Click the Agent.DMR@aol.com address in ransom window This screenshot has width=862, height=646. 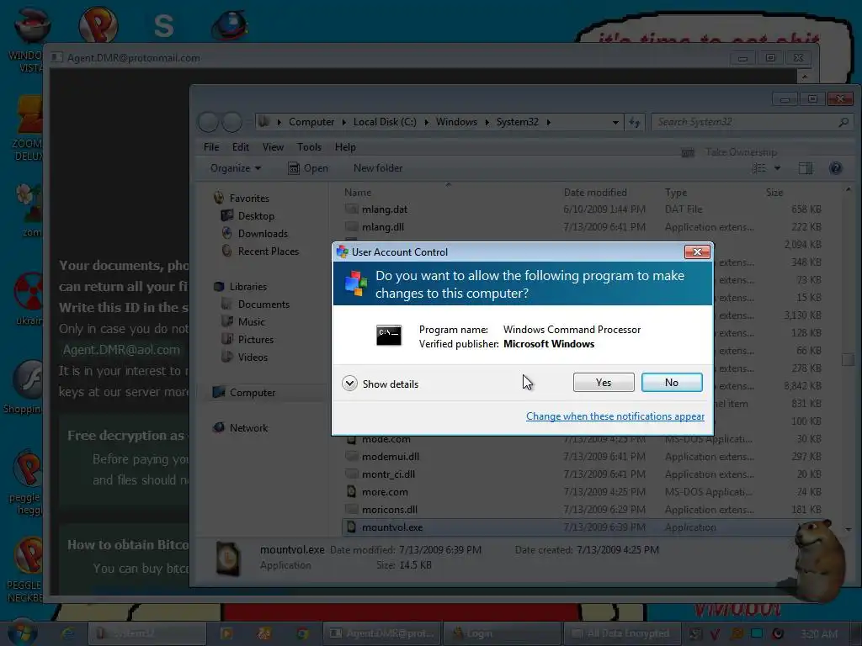point(121,350)
